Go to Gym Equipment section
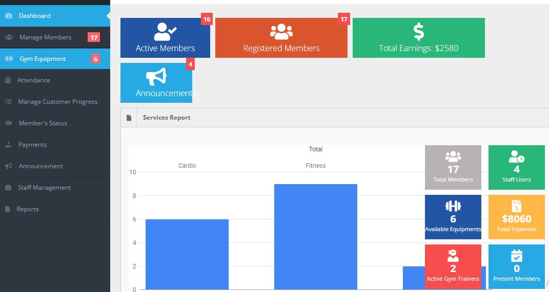This screenshot has height=292, width=549. 55,59
